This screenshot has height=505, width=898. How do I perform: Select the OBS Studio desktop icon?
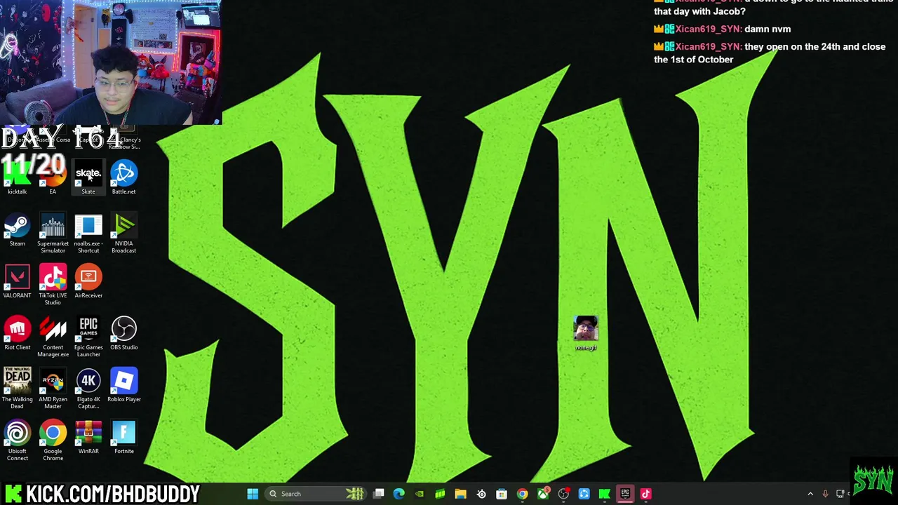[x=124, y=334]
